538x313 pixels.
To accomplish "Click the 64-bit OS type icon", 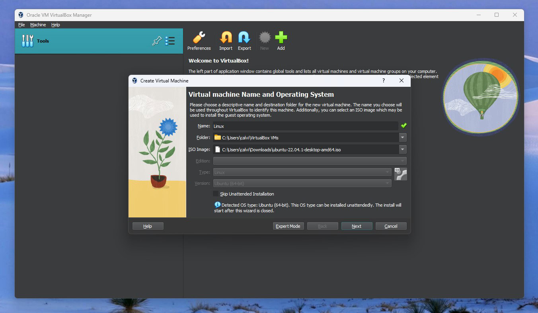I will point(401,174).
